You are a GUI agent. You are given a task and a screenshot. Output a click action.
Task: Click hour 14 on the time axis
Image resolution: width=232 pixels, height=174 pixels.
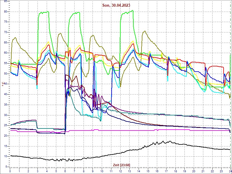139,171
